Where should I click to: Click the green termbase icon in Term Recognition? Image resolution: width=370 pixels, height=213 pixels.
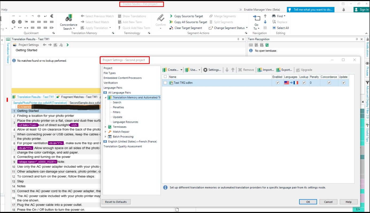pyautogui.click(x=267, y=45)
